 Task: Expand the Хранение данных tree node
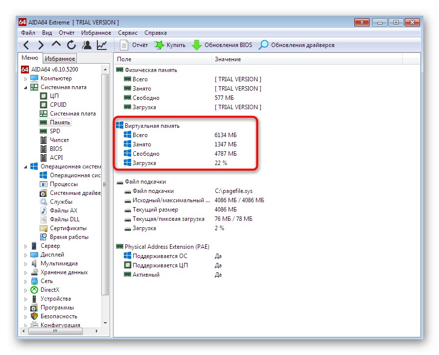26,273
